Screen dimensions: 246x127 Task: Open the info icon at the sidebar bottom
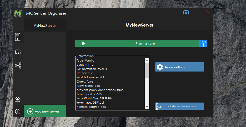[18, 111]
